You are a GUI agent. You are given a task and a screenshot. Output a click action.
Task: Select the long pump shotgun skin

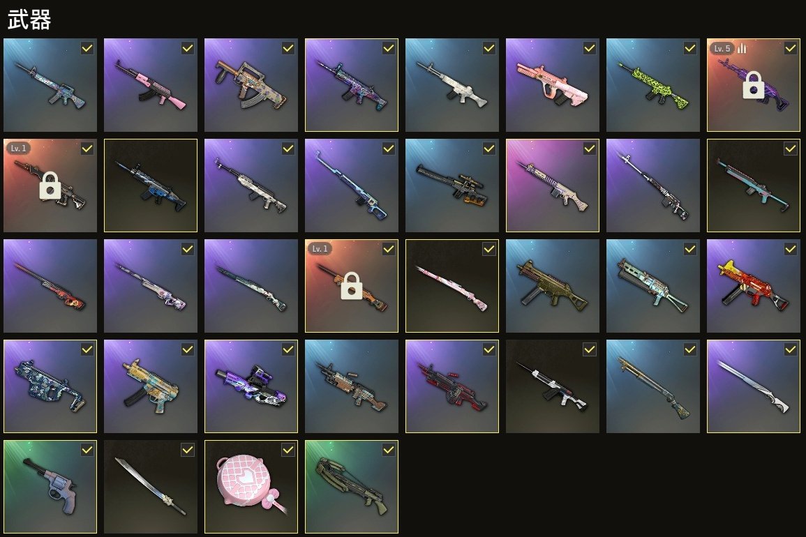pyautogui.click(x=652, y=386)
